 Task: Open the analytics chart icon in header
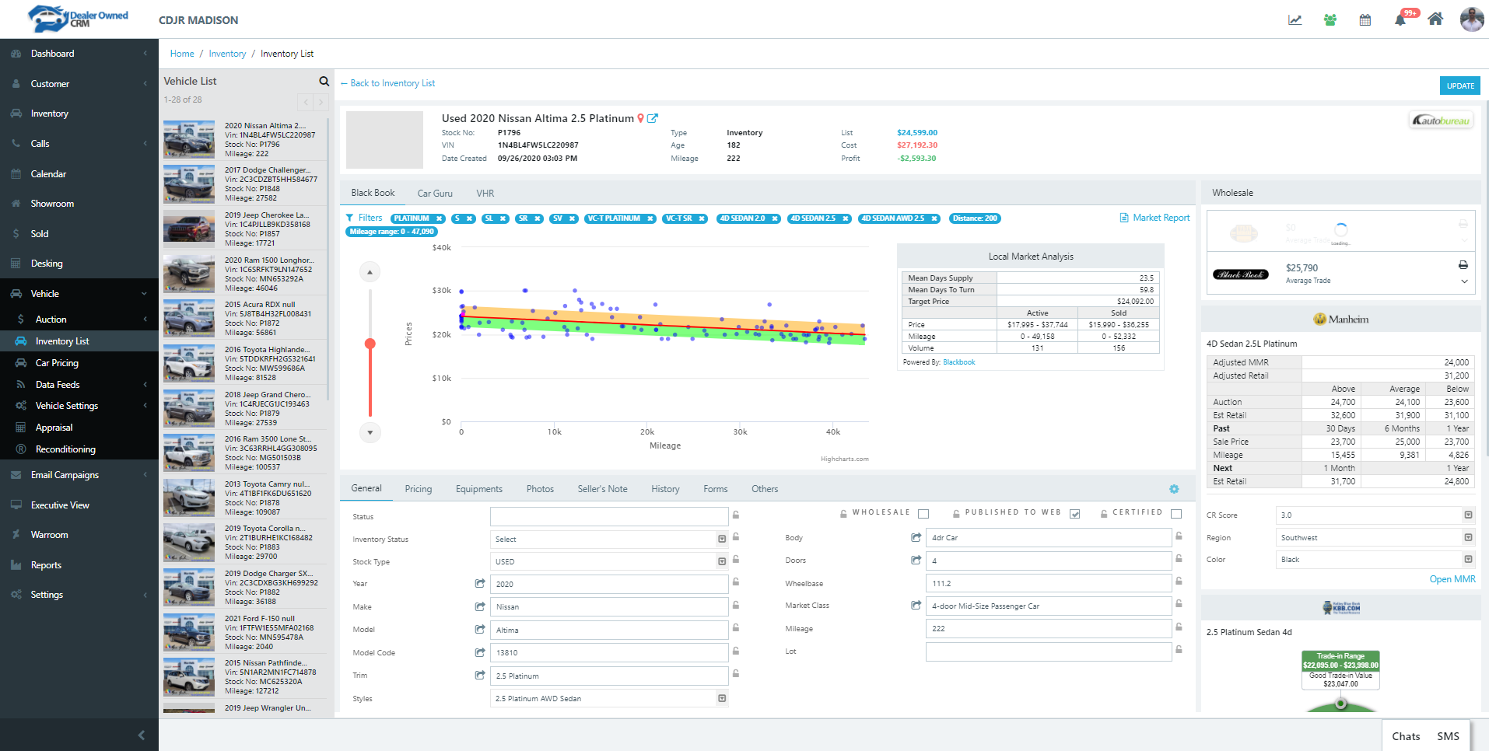click(1295, 20)
